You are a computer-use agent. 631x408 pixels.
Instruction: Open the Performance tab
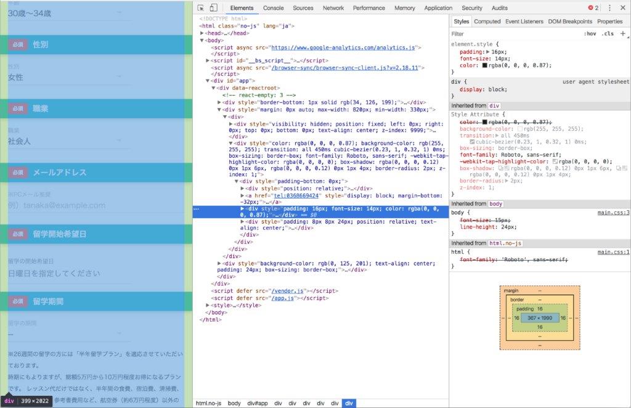[x=369, y=7]
